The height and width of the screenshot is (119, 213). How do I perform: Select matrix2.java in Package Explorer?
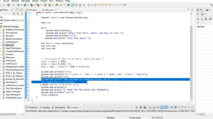(x=11, y=63)
